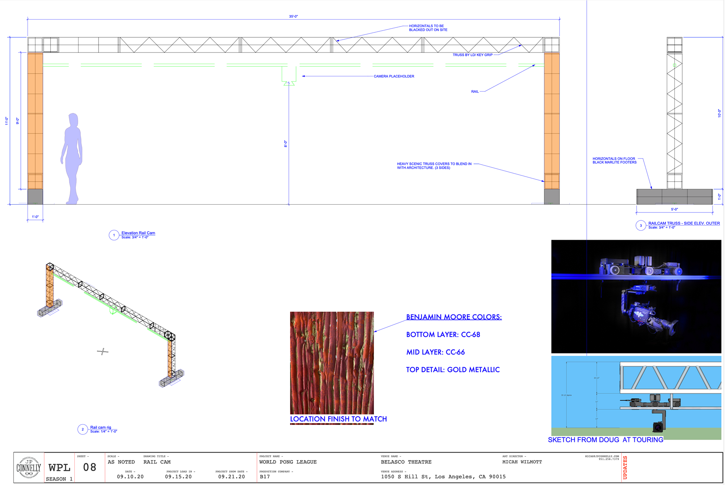The height and width of the screenshot is (485, 725).
Task: Click the micah@jpconnelly.com email address
Action: 602,456
